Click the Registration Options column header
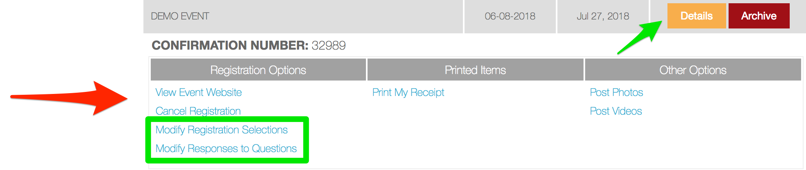 point(258,70)
